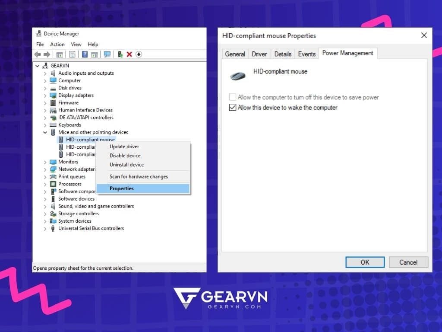Viewport: 442px width, 332px height.
Task: Click the Show/Hide Console Tree toolbar icon
Action: (x=59, y=54)
